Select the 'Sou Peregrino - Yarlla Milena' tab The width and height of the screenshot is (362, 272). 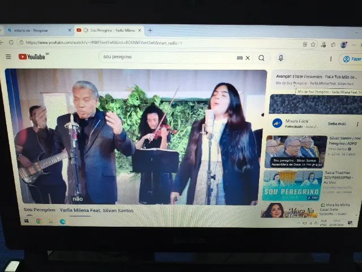(109, 30)
